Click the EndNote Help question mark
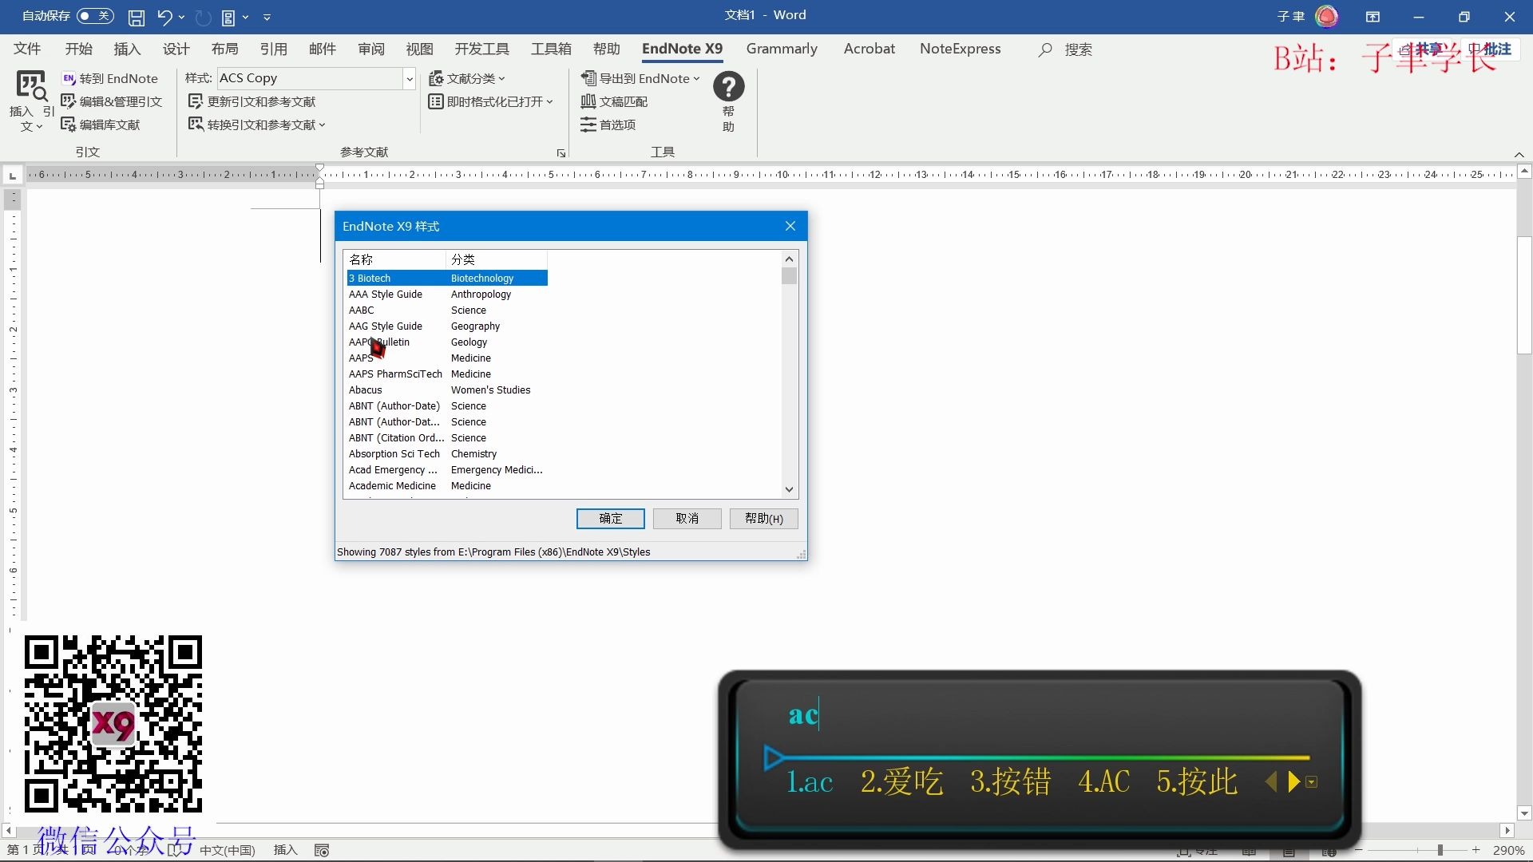The image size is (1533, 862). tap(728, 86)
